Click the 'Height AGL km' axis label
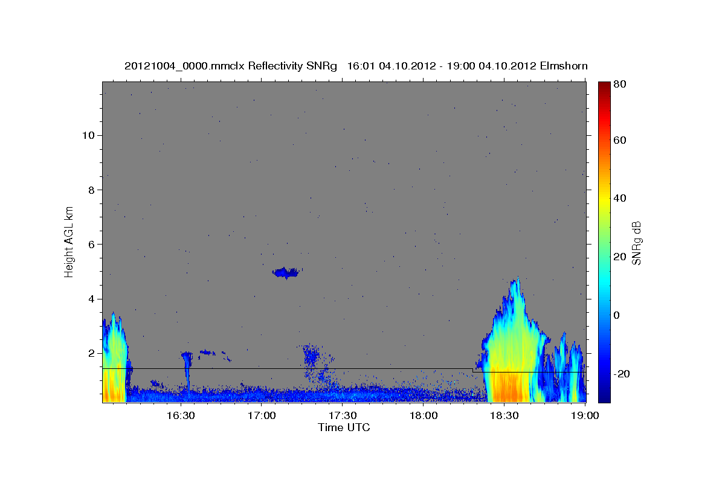725x483 pixels. [x=69, y=241]
